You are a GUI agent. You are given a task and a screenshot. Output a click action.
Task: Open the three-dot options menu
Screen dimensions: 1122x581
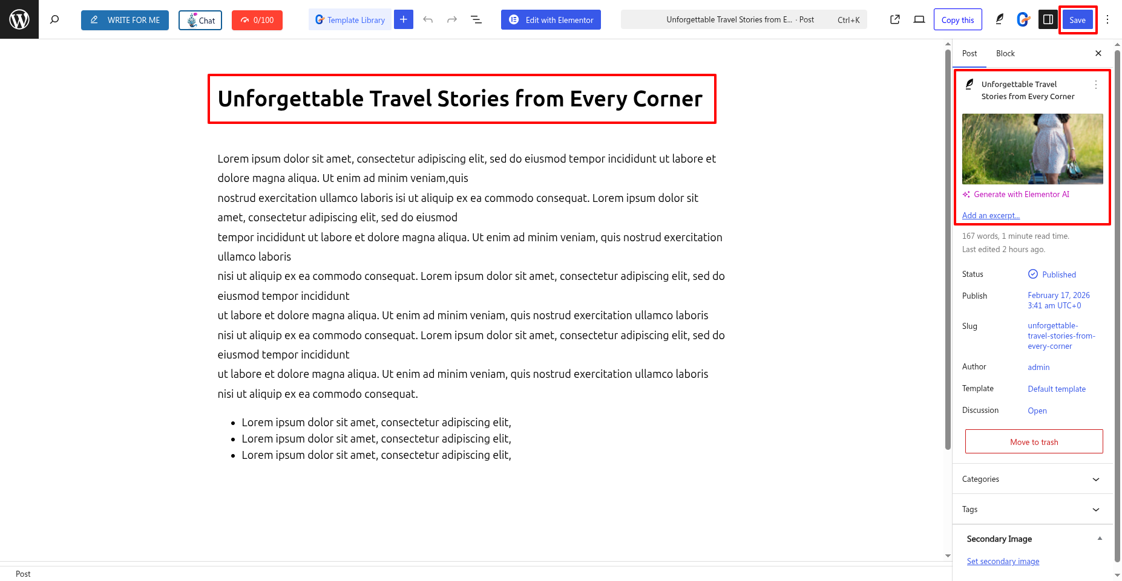coord(1107,20)
